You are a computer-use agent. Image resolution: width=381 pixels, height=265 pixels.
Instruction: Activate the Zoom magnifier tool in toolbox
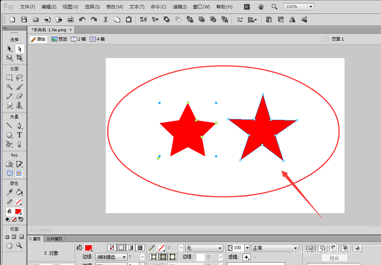coord(19,246)
